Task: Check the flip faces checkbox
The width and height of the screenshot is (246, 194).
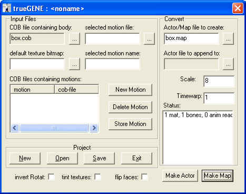Action: click(144, 177)
